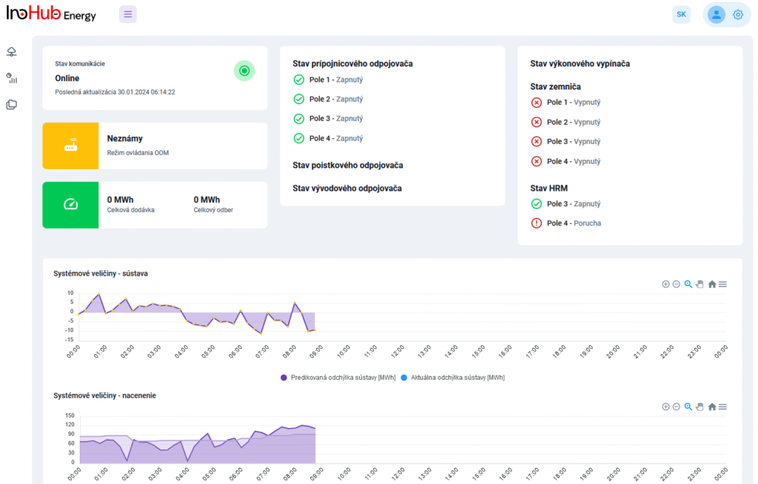Open the cloud network sidebar icon

pos(11,52)
